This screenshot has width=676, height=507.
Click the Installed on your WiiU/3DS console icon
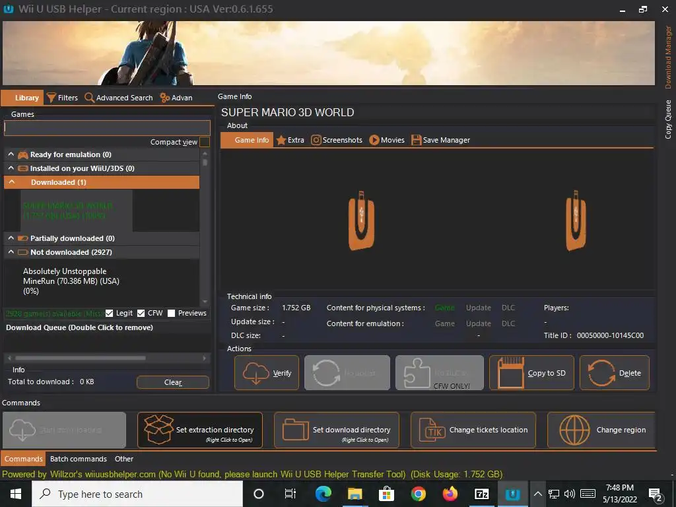pos(23,168)
